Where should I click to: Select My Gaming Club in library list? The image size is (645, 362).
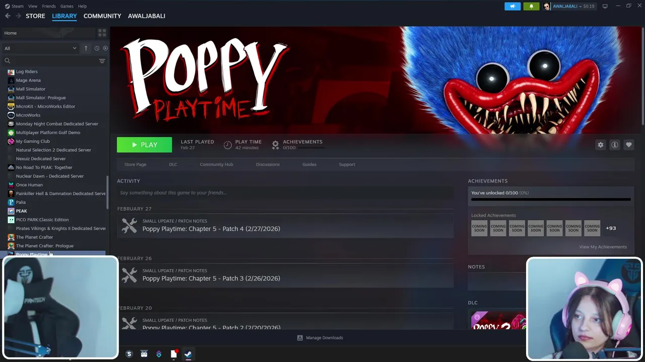(33, 141)
